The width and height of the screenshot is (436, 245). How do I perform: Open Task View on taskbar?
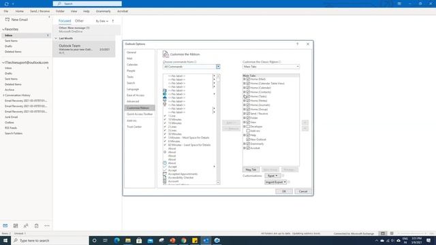click(106, 240)
